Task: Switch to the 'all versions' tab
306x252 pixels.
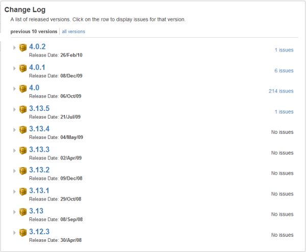Action: (x=73, y=32)
